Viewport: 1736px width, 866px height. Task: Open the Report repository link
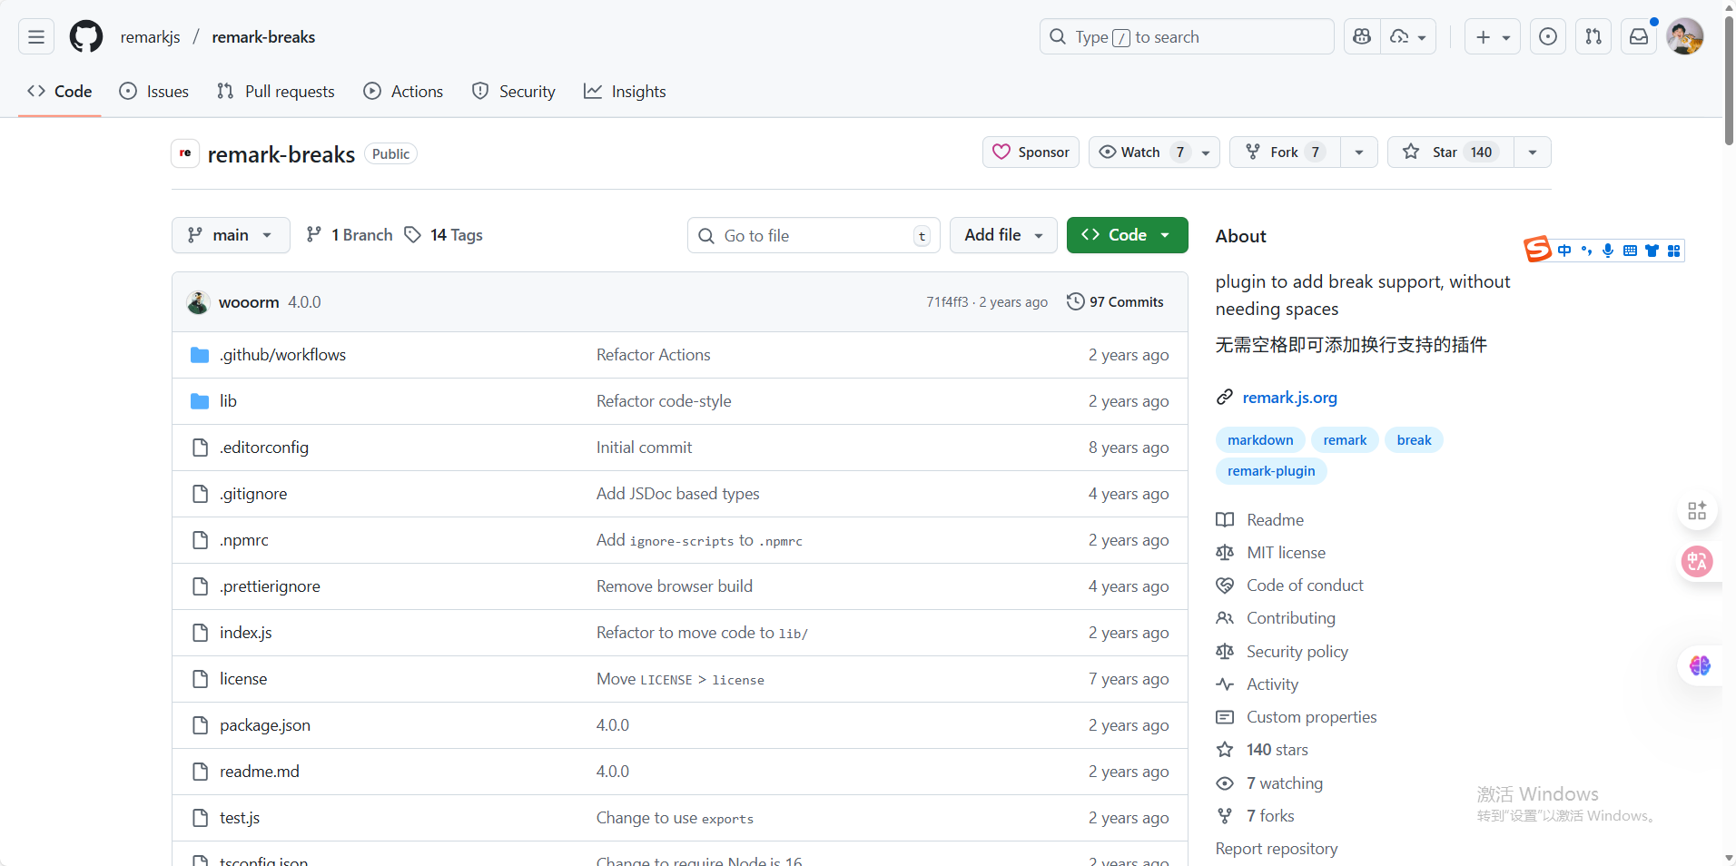coord(1277,849)
